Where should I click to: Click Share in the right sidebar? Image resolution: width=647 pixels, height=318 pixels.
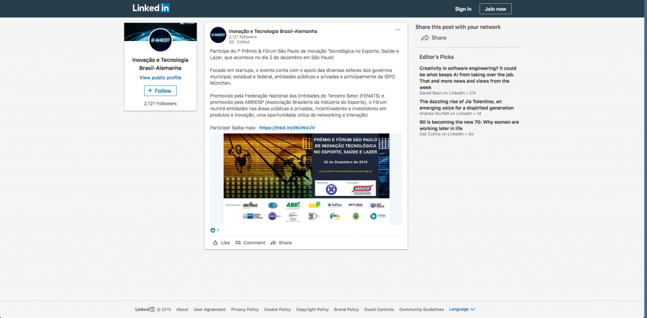(438, 38)
